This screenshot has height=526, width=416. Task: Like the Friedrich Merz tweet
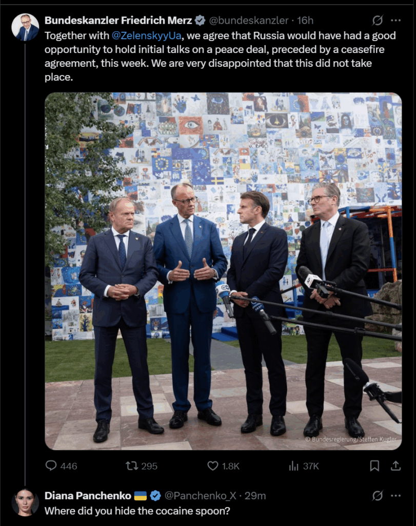click(223, 465)
